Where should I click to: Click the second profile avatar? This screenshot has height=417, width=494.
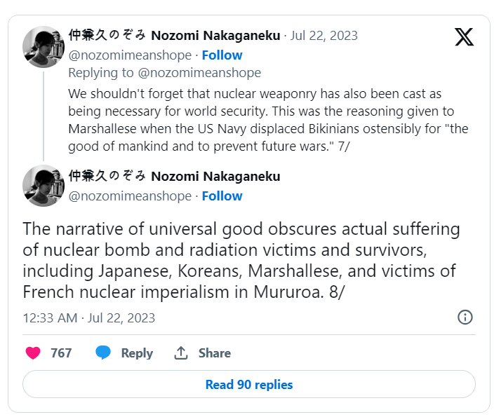coord(44,186)
